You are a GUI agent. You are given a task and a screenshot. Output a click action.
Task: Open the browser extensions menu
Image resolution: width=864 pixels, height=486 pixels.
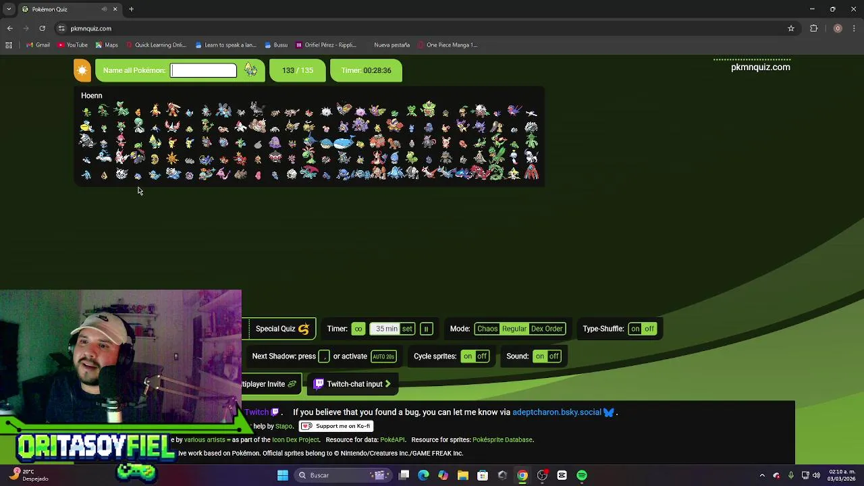coord(813,28)
